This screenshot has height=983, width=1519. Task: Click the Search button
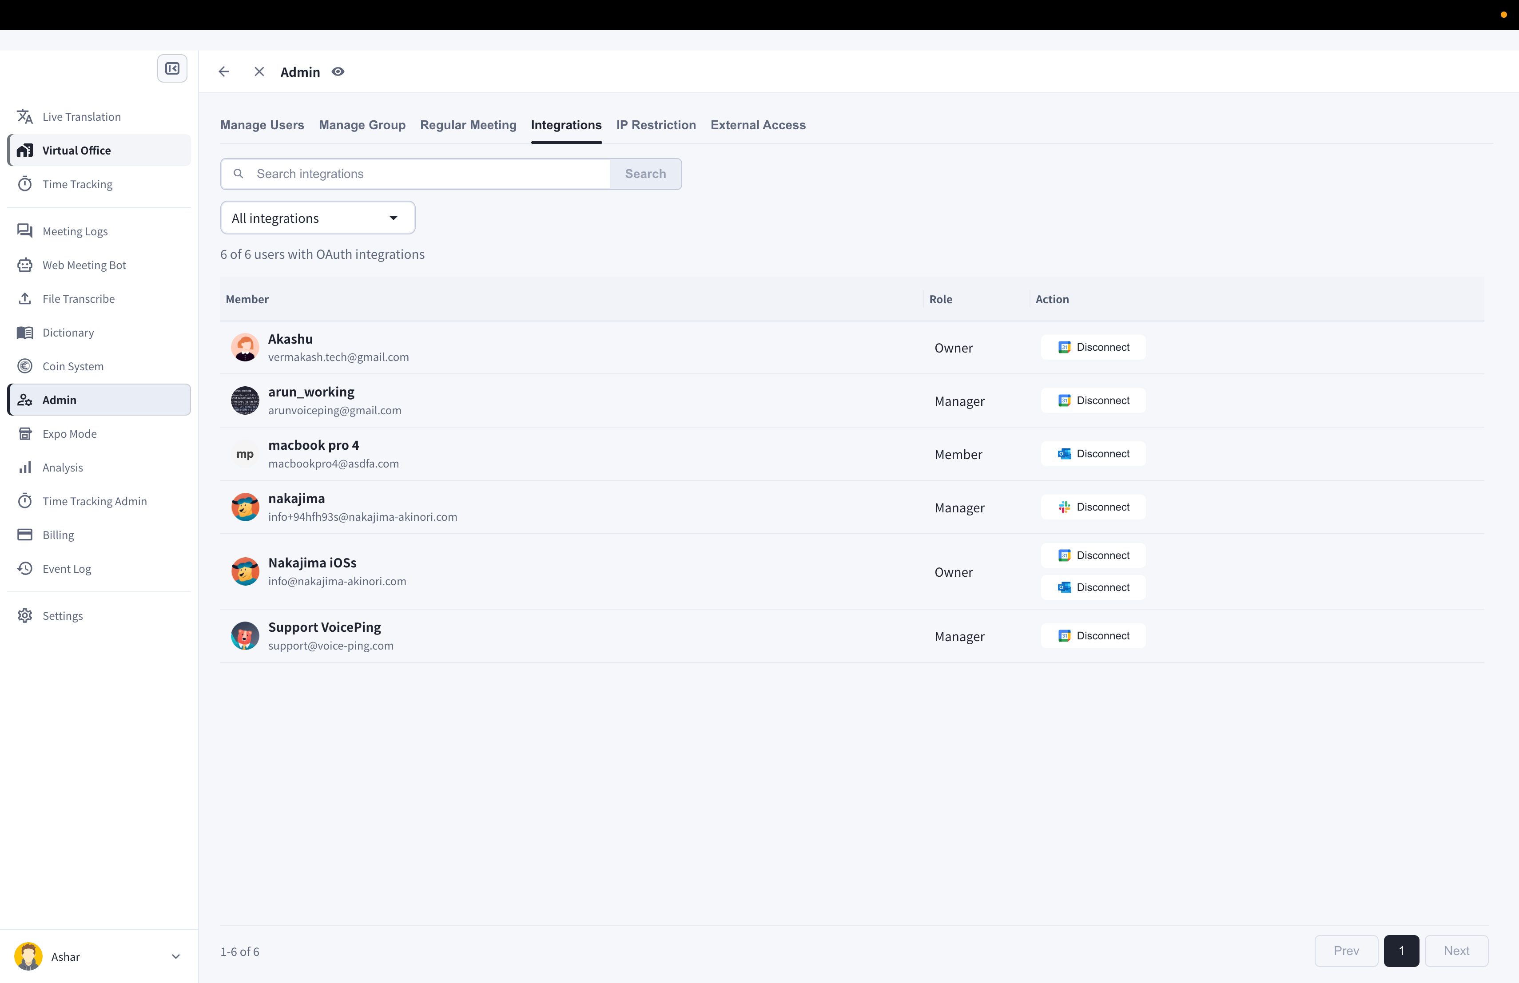645,174
